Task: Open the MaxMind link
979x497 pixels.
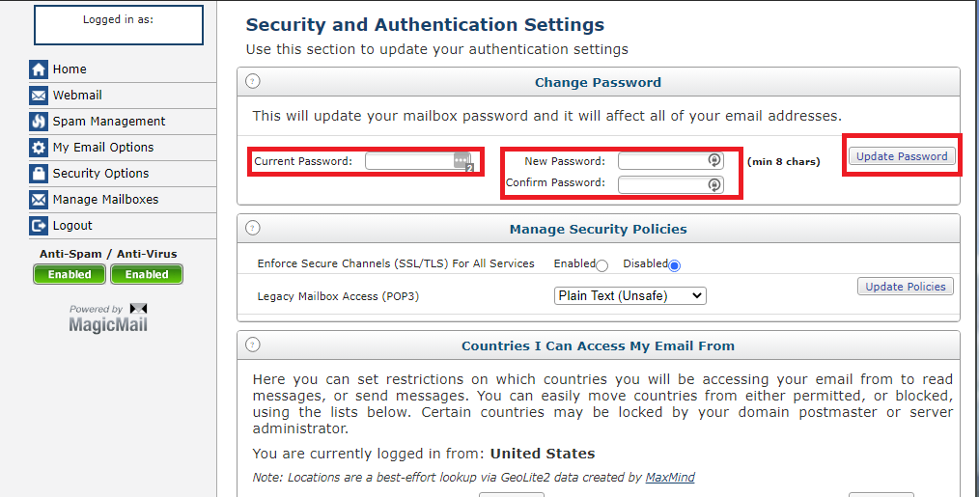Action: pos(670,477)
